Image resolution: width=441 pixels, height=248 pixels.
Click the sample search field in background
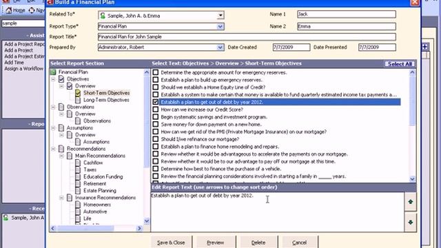pos(23,23)
